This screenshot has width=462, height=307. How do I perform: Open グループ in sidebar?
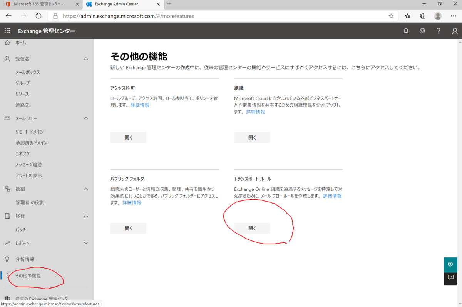pyautogui.click(x=22, y=83)
